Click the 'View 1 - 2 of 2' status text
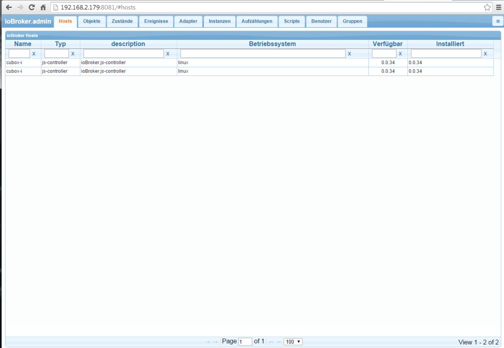 479,342
